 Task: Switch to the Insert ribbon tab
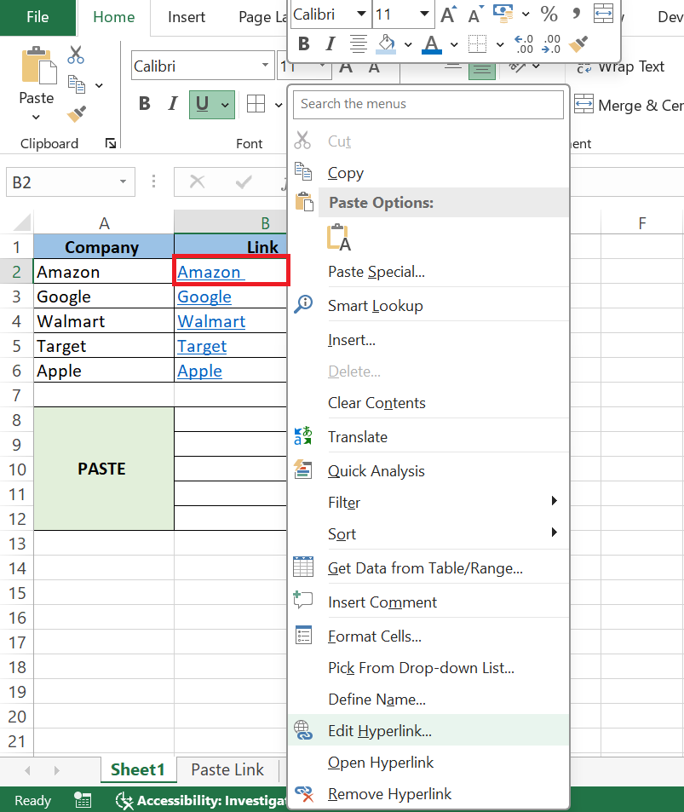tap(187, 17)
